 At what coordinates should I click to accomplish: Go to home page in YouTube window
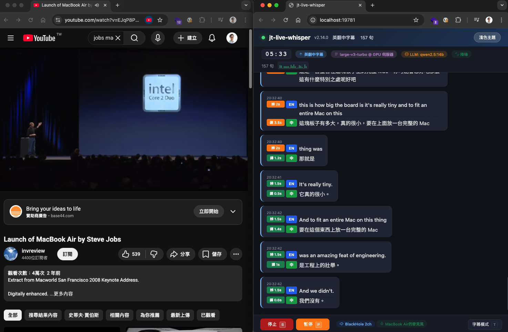(x=43, y=20)
